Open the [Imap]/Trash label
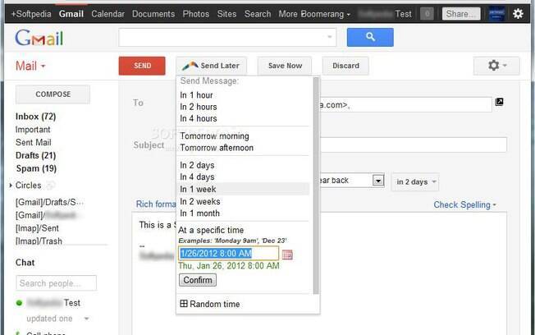The image size is (535, 335). (39, 241)
